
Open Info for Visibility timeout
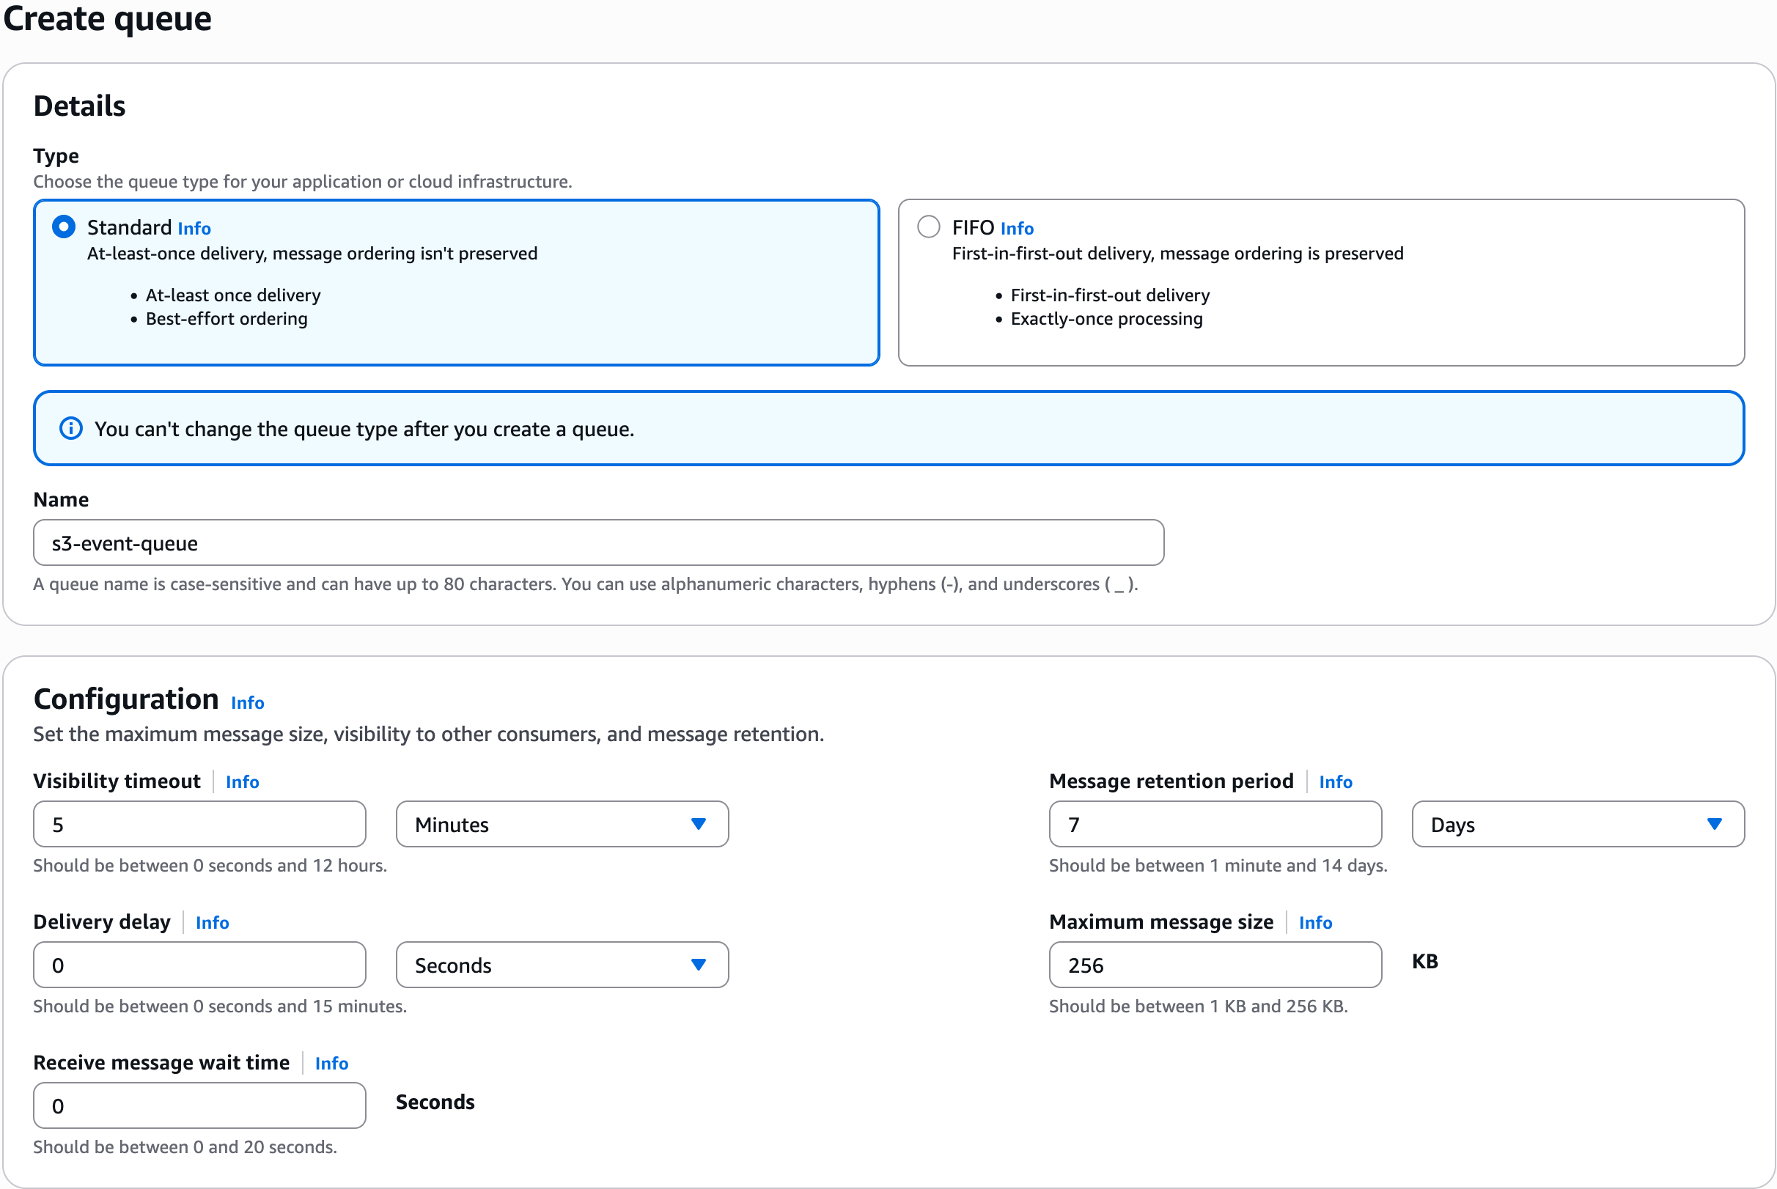coord(242,782)
